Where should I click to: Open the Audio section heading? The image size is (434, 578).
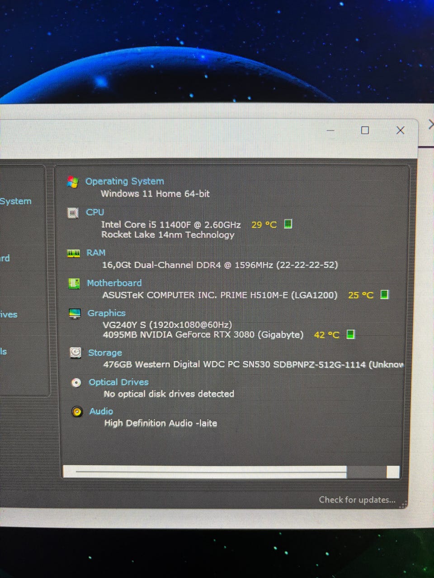coord(101,411)
